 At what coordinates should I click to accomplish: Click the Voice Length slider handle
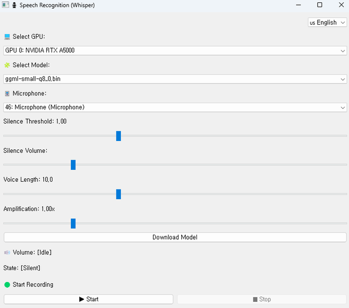118,194
